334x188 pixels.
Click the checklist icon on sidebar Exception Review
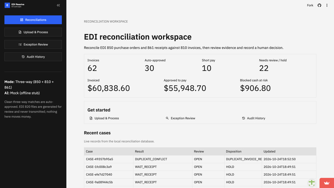[20, 45]
